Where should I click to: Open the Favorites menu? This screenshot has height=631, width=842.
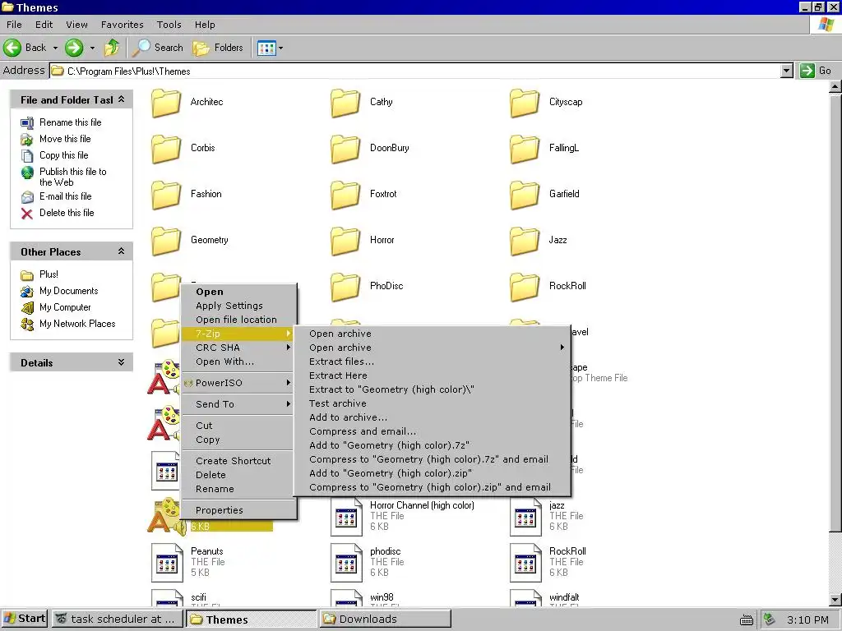click(123, 25)
